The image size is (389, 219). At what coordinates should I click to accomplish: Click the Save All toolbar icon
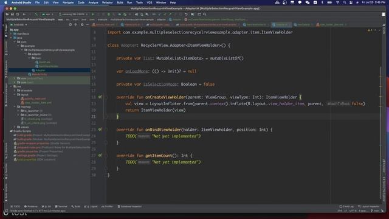tap(12, 15)
